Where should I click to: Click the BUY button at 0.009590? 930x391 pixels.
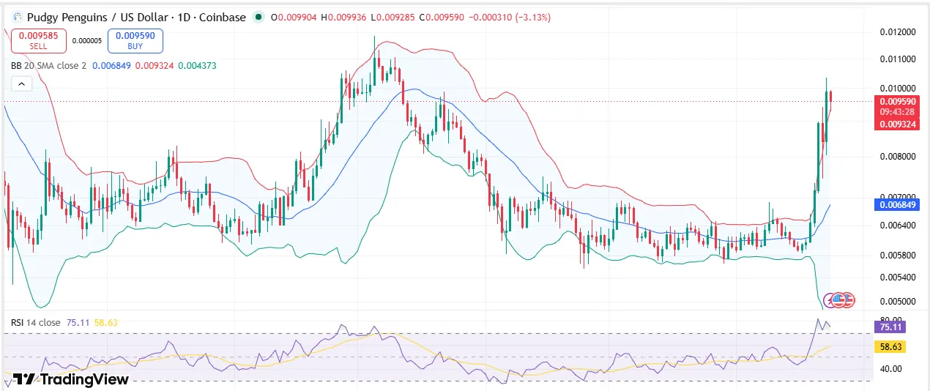pyautogui.click(x=135, y=40)
